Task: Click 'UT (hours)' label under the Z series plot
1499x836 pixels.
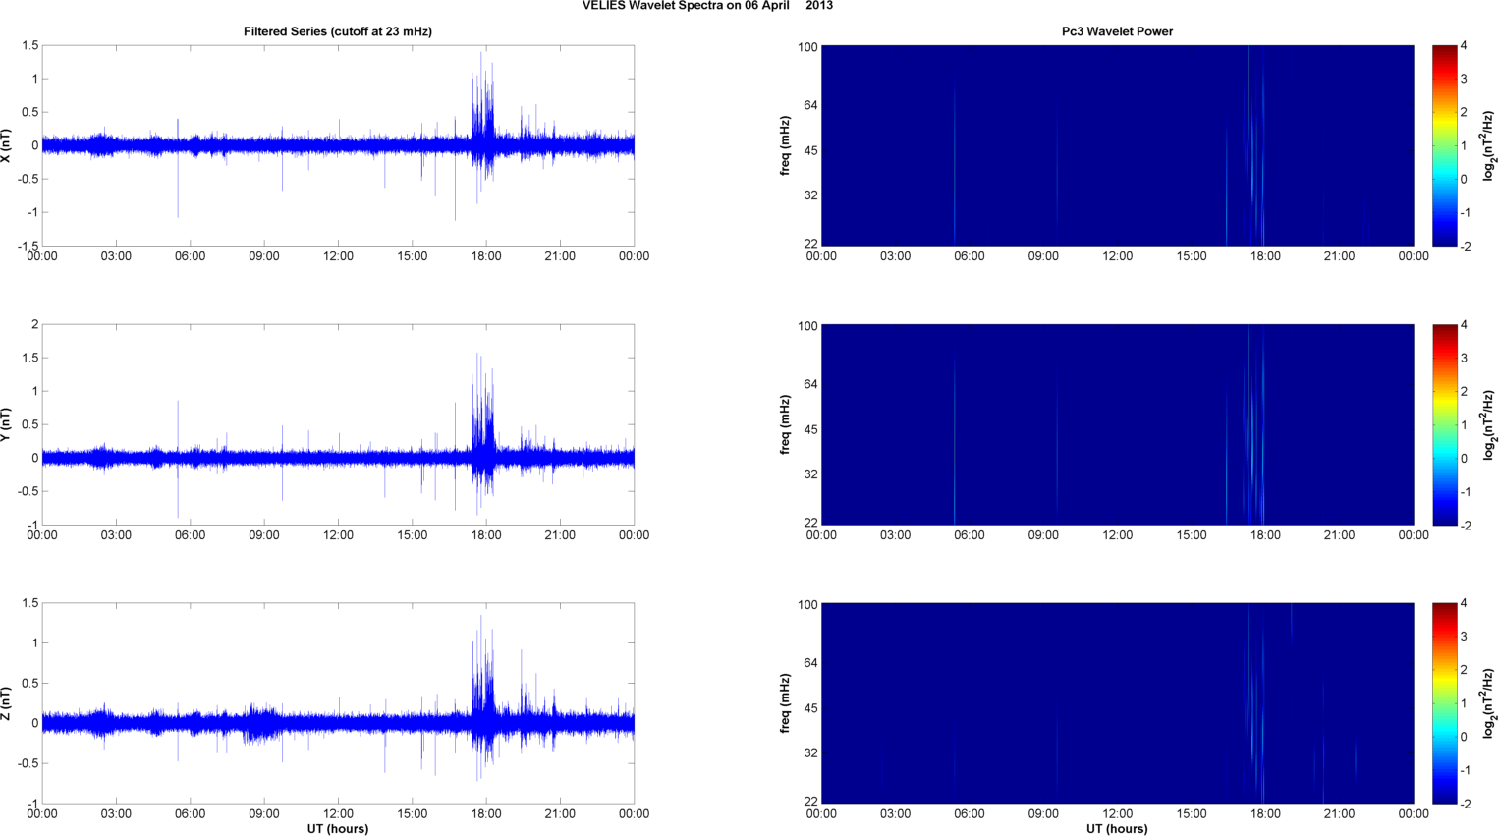Action: [x=338, y=828]
